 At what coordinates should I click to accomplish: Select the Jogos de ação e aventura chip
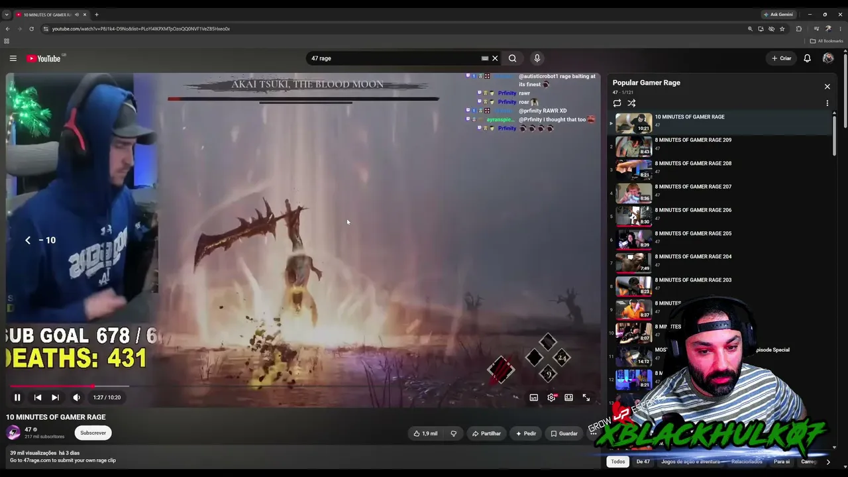[x=690, y=462]
